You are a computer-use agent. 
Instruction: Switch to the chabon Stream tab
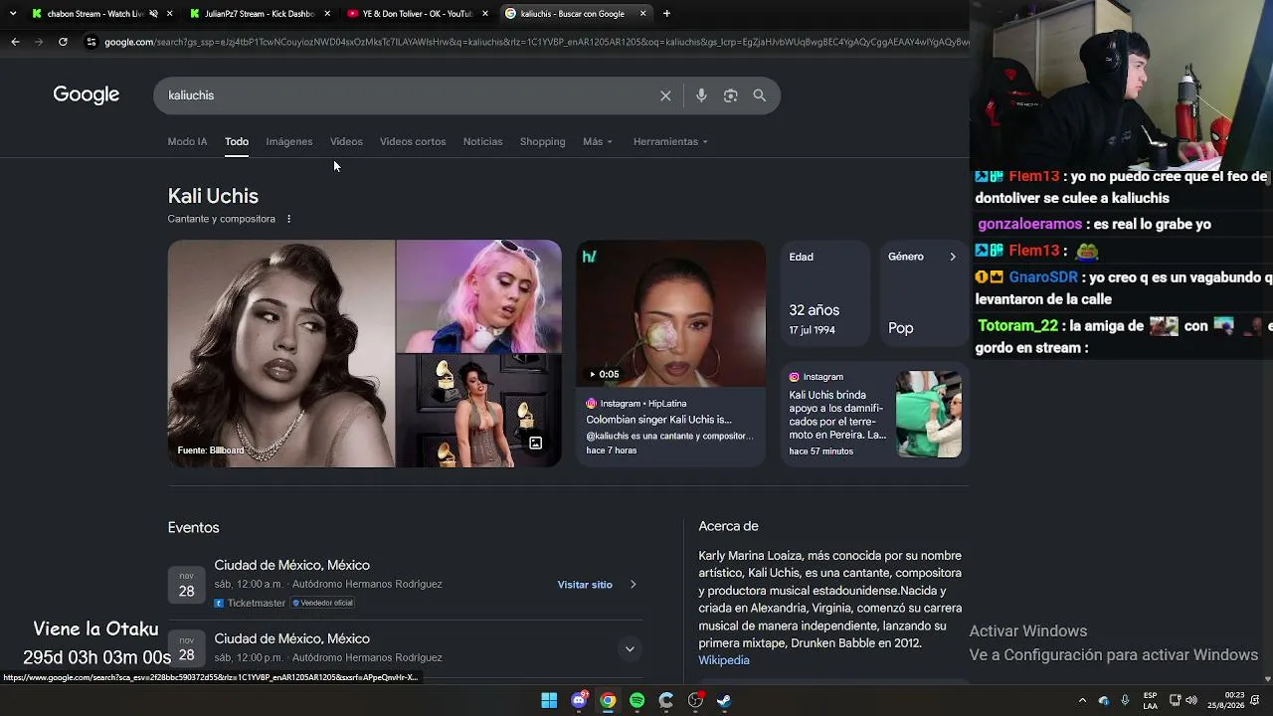(x=90, y=14)
